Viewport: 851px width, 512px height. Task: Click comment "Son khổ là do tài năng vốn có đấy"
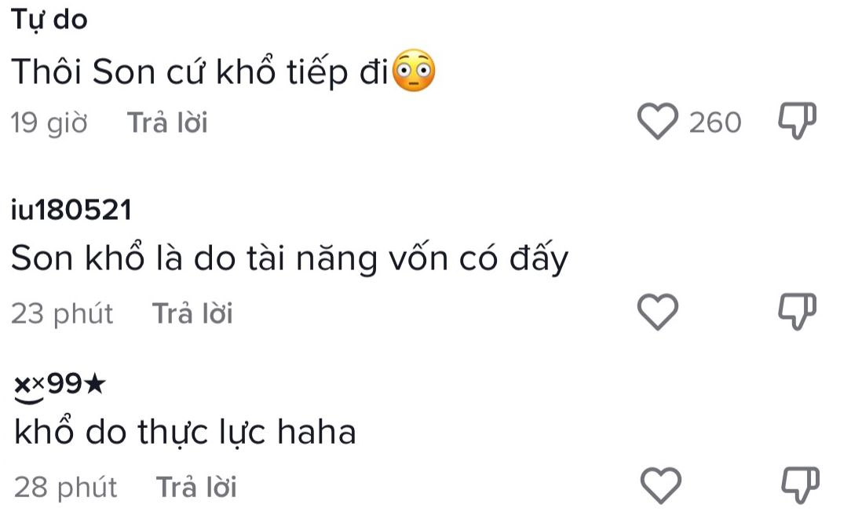(x=289, y=260)
